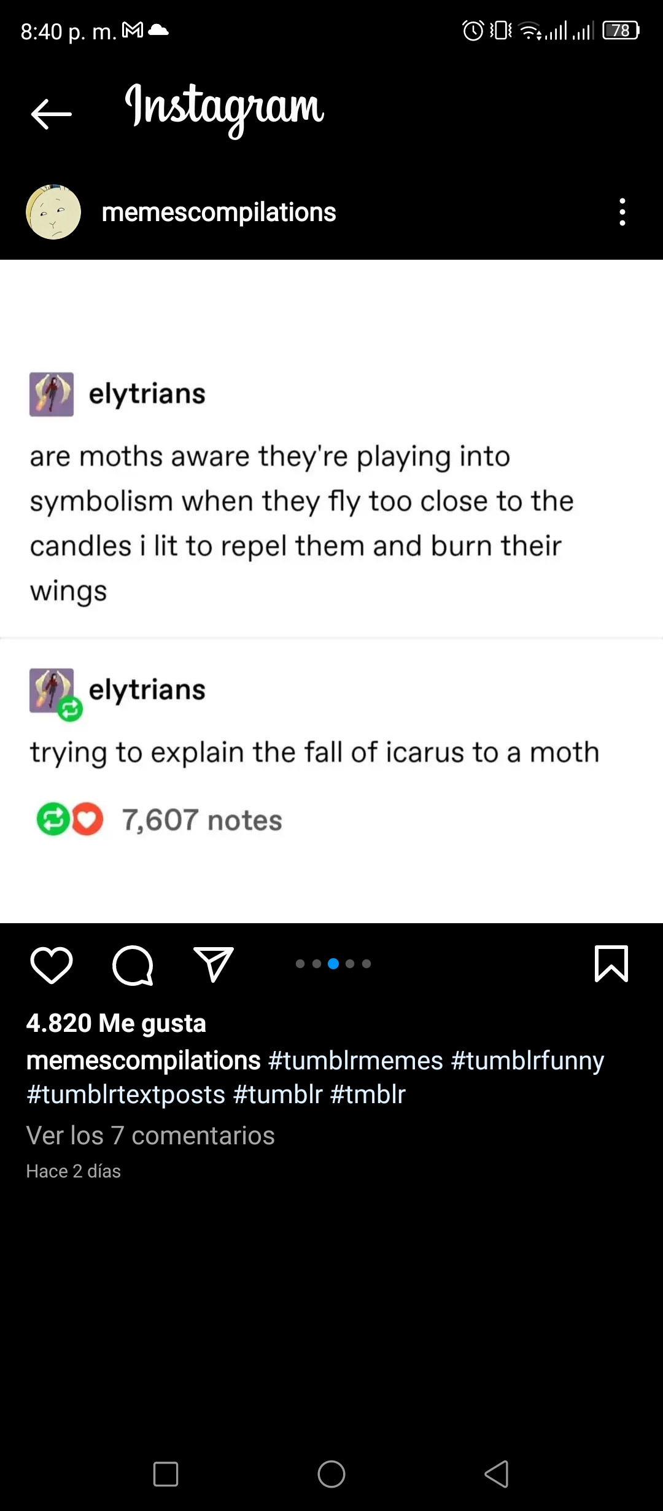Open the #tumblrmemes hashtag
Image resolution: width=663 pixels, height=1511 pixels.
[355, 1061]
